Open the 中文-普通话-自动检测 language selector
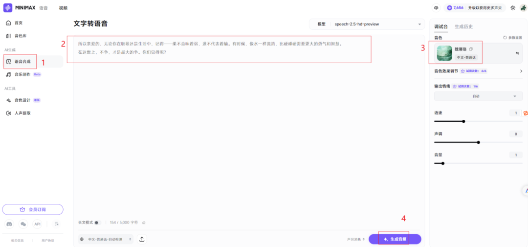This screenshot has width=528, height=247. coord(106,239)
